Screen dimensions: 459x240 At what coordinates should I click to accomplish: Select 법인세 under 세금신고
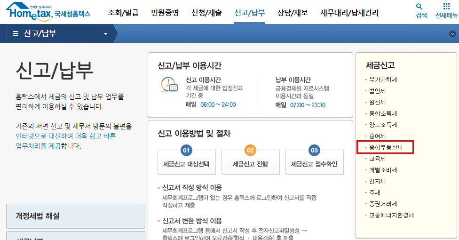point(377,91)
